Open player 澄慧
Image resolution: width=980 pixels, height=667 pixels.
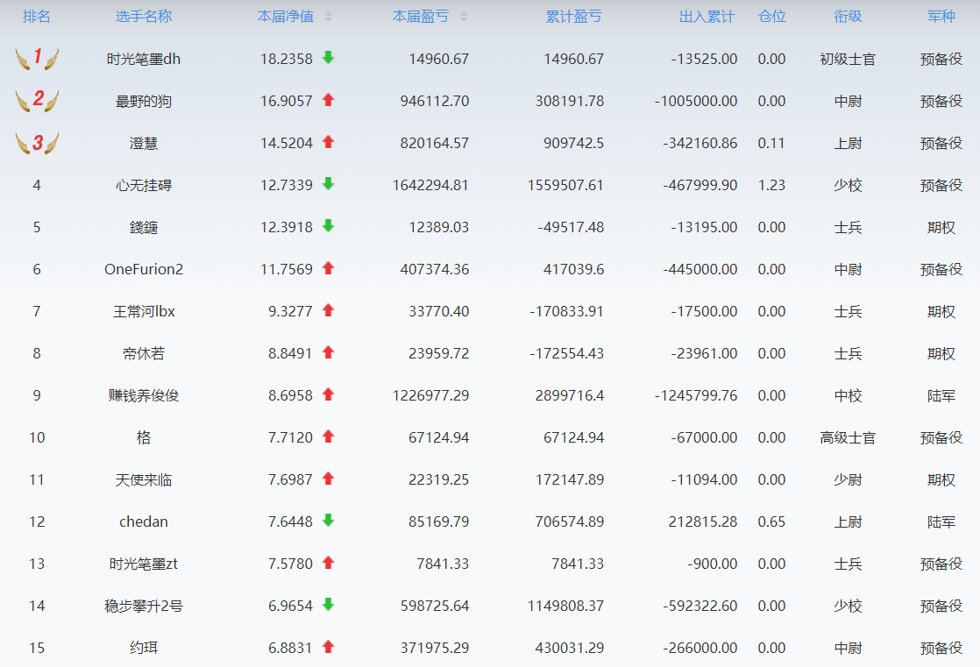(x=144, y=143)
